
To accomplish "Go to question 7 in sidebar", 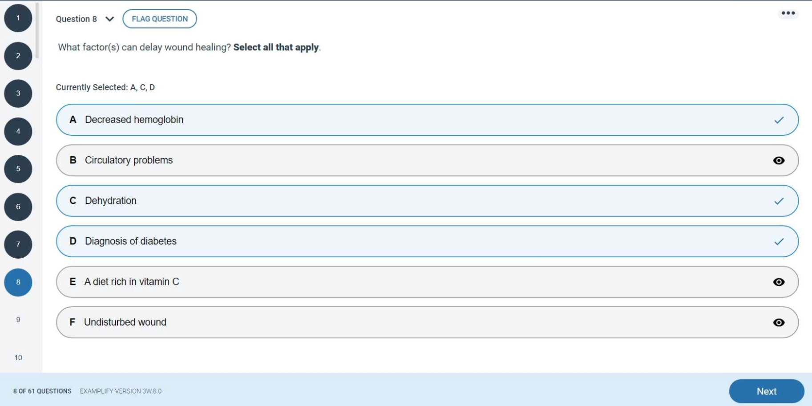I will [18, 244].
